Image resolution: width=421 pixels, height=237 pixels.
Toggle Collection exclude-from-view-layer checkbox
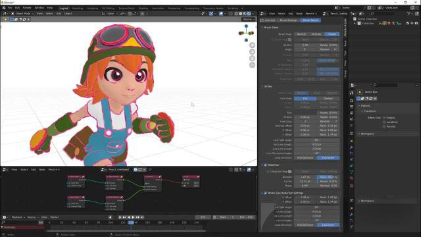tap(408, 24)
